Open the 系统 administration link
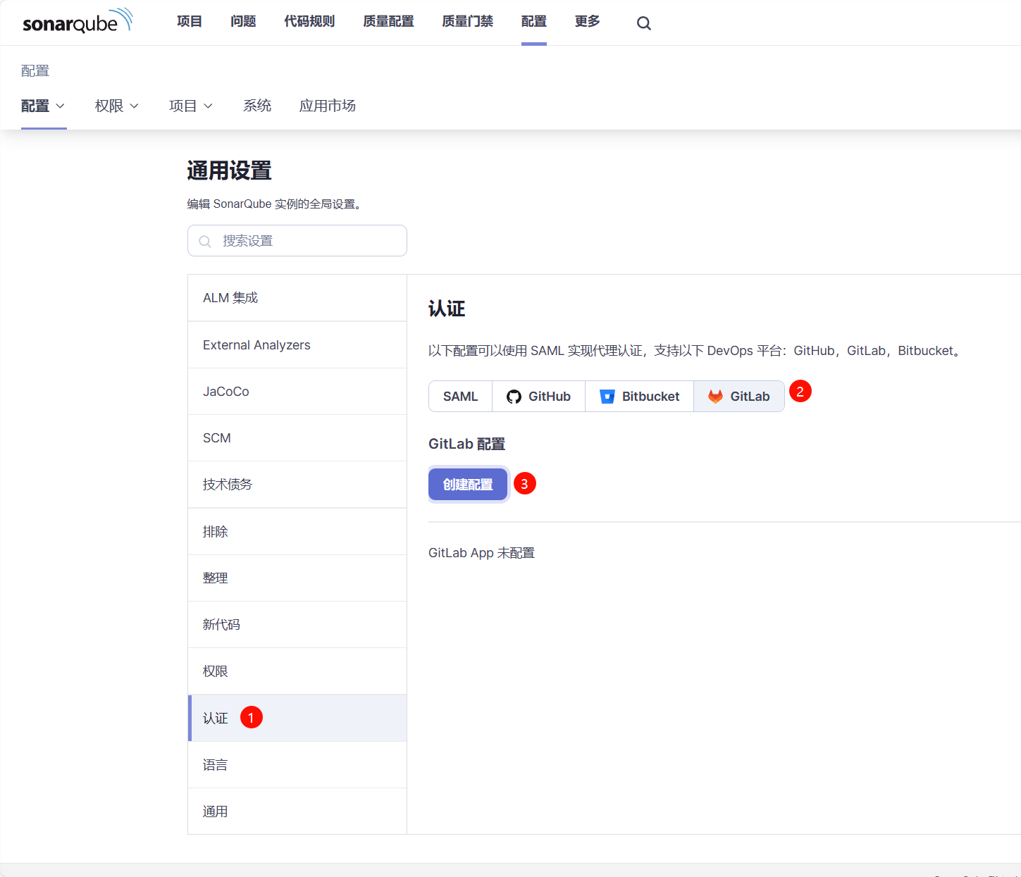Viewport: 1021px width, 877px height. pyautogui.click(x=257, y=106)
